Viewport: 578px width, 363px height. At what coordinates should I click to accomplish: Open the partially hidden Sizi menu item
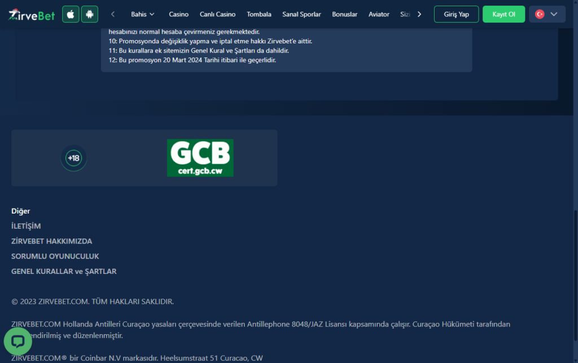click(x=405, y=14)
